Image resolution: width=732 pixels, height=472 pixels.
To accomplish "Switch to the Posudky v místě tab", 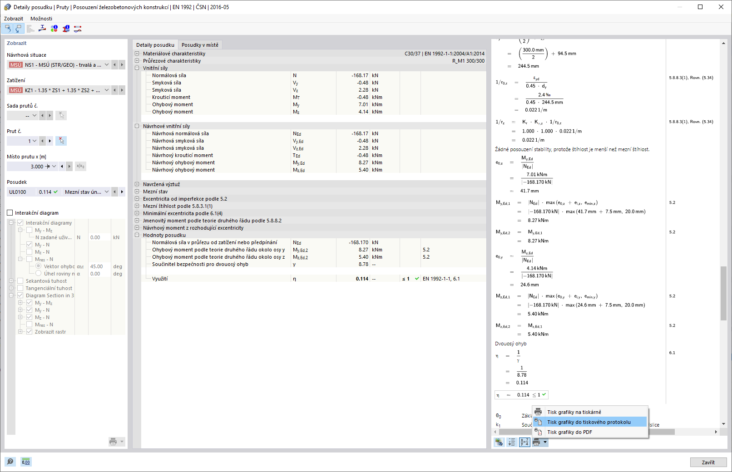I will click(200, 45).
